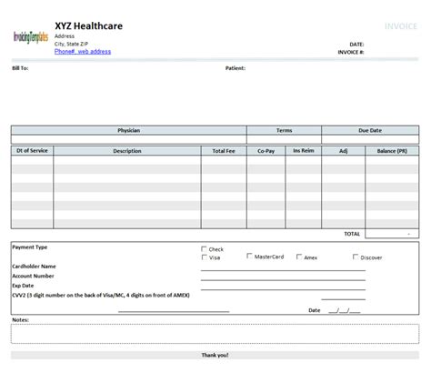The image size is (431, 373).
Task: Open the Phone# web address link
Action: (x=83, y=52)
